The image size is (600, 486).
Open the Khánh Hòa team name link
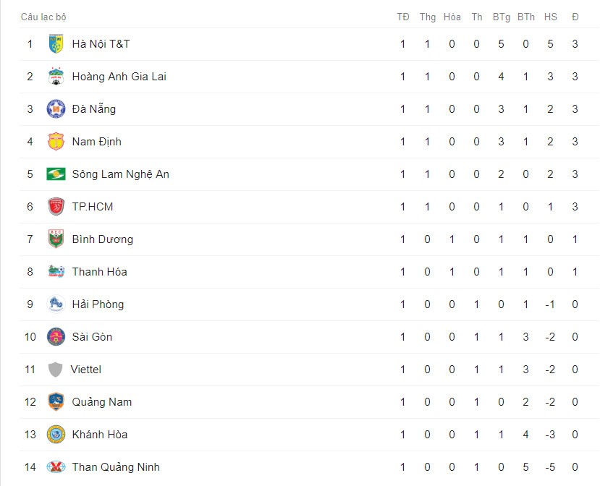tap(100, 435)
